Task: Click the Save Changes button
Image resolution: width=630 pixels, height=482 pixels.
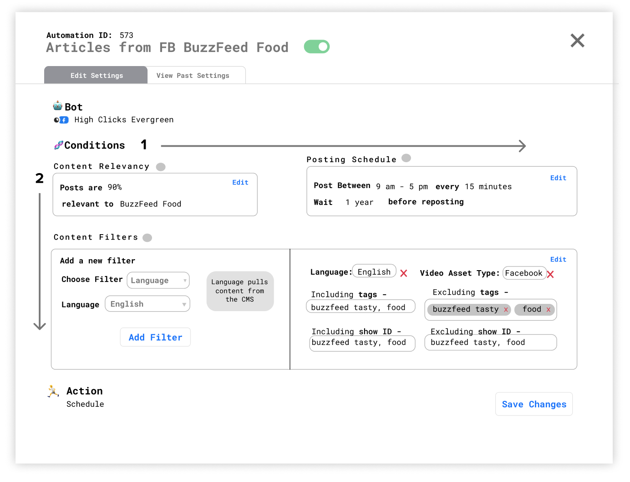Action: coord(534,404)
